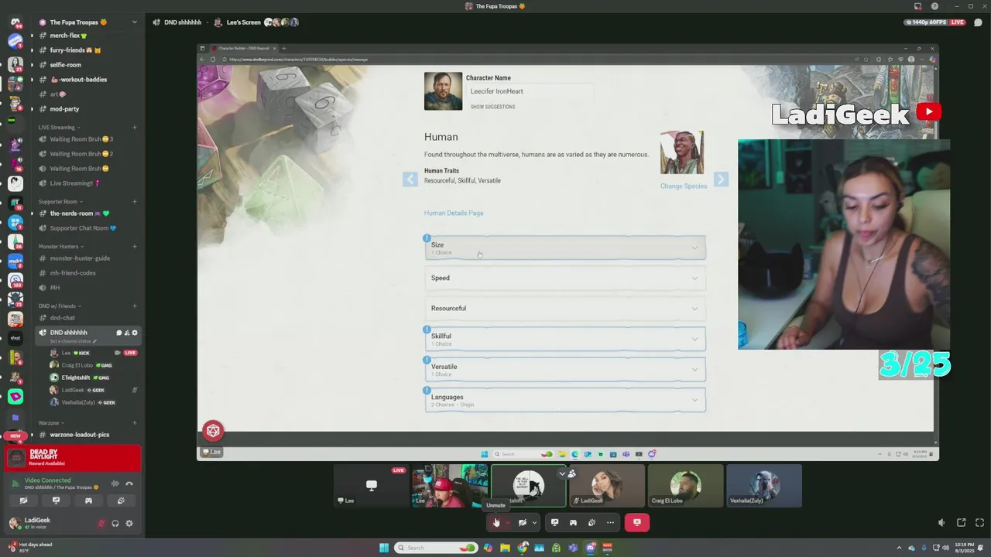Select Vexhalia(Zuly) in voice list
This screenshot has width=991, height=557.
93,402
